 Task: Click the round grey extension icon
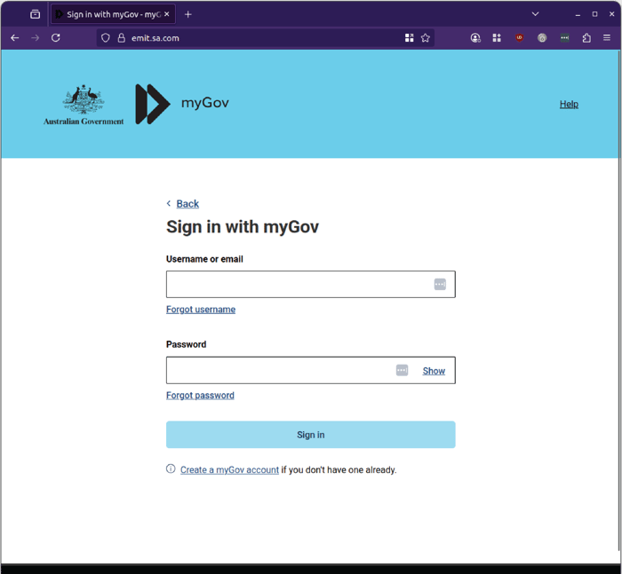542,38
